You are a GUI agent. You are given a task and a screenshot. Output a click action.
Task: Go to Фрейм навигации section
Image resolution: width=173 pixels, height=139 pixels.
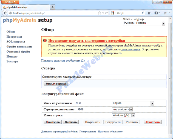(19, 47)
